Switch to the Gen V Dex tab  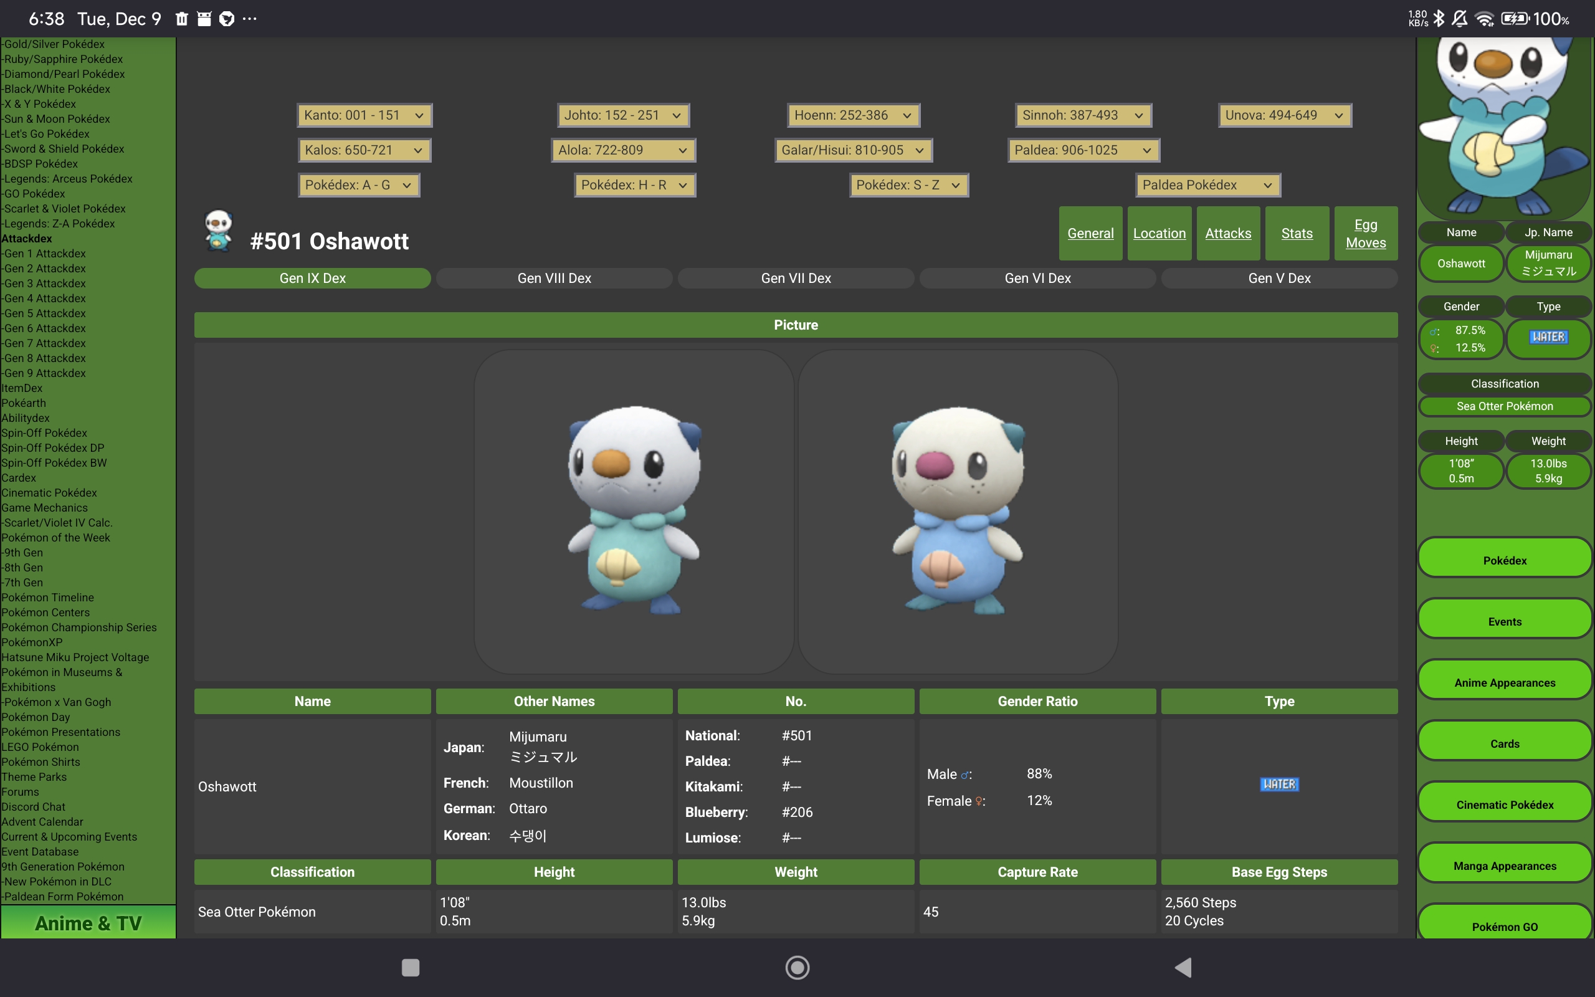point(1278,279)
